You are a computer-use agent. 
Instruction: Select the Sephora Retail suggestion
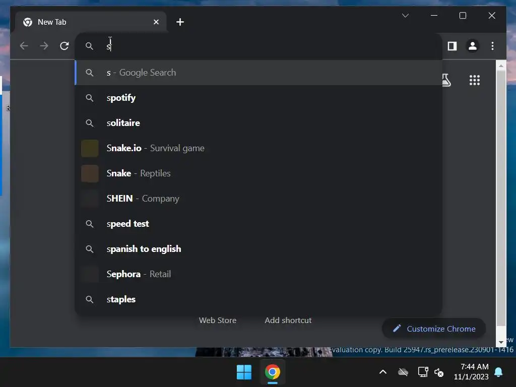259,274
